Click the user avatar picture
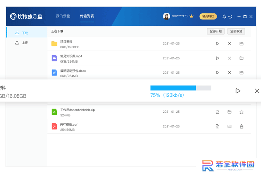 166,16
